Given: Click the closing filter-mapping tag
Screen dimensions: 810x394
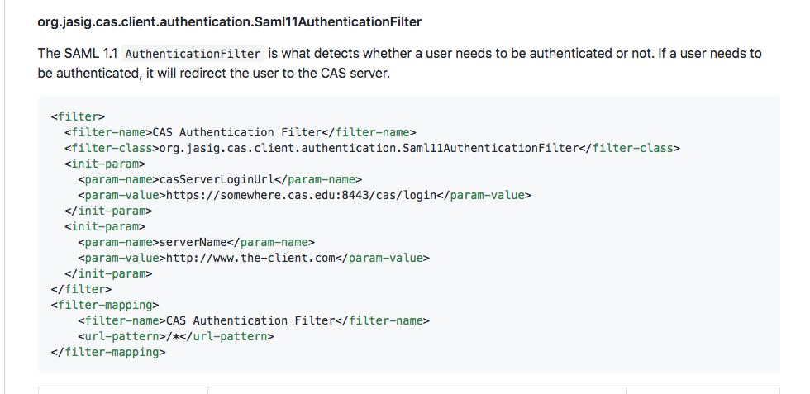Looking at the screenshot, I should coord(108,352).
